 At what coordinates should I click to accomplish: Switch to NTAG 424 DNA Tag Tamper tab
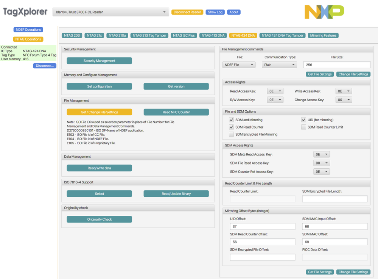pyautogui.click(x=282, y=36)
